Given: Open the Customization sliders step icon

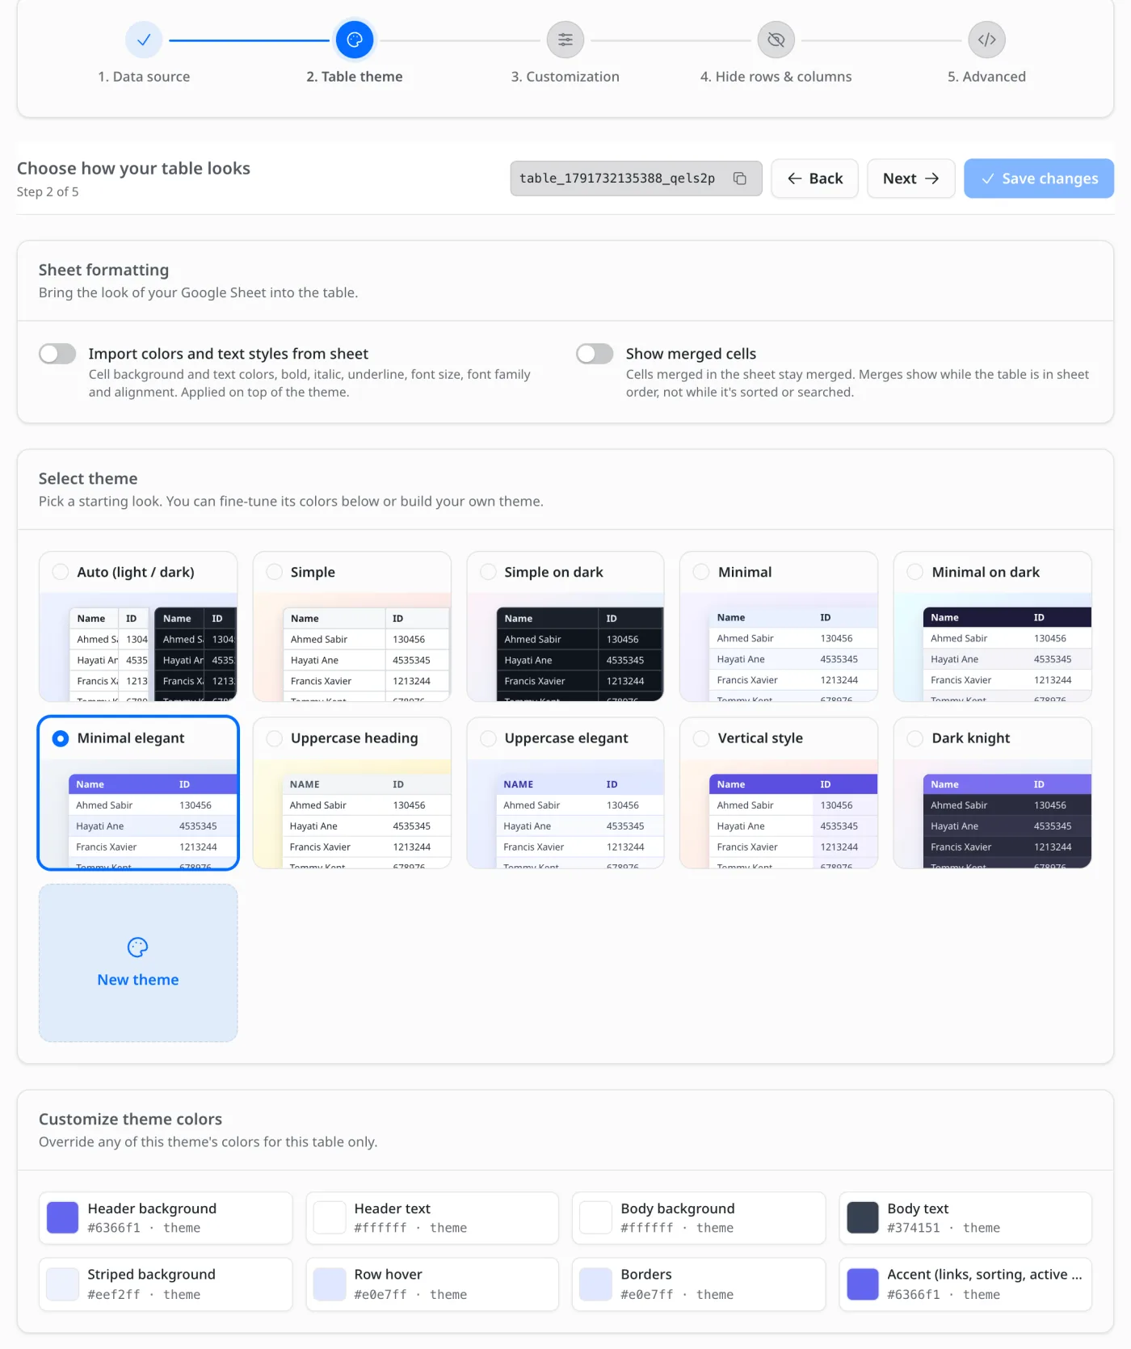Looking at the screenshot, I should [x=565, y=40].
